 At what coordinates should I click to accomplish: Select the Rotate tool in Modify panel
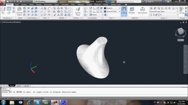[62, 11]
